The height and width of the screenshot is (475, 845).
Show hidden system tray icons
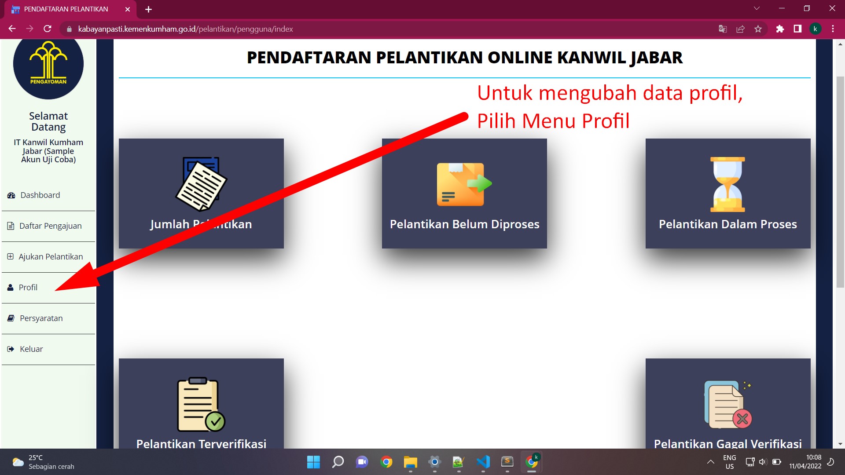710,462
